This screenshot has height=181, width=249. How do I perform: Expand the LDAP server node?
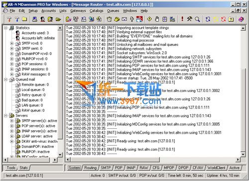click(11, 136)
